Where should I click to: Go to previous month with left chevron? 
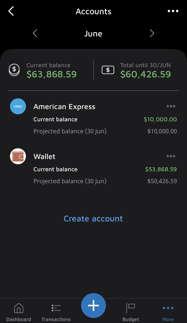point(35,33)
